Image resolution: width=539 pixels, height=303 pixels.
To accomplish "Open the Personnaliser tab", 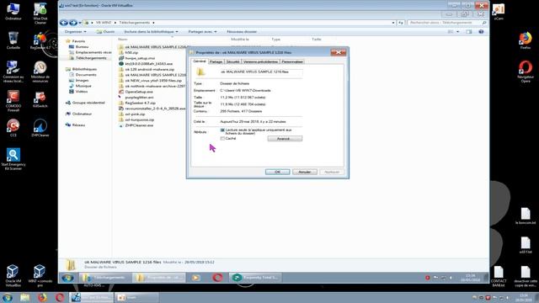I will (292, 61).
